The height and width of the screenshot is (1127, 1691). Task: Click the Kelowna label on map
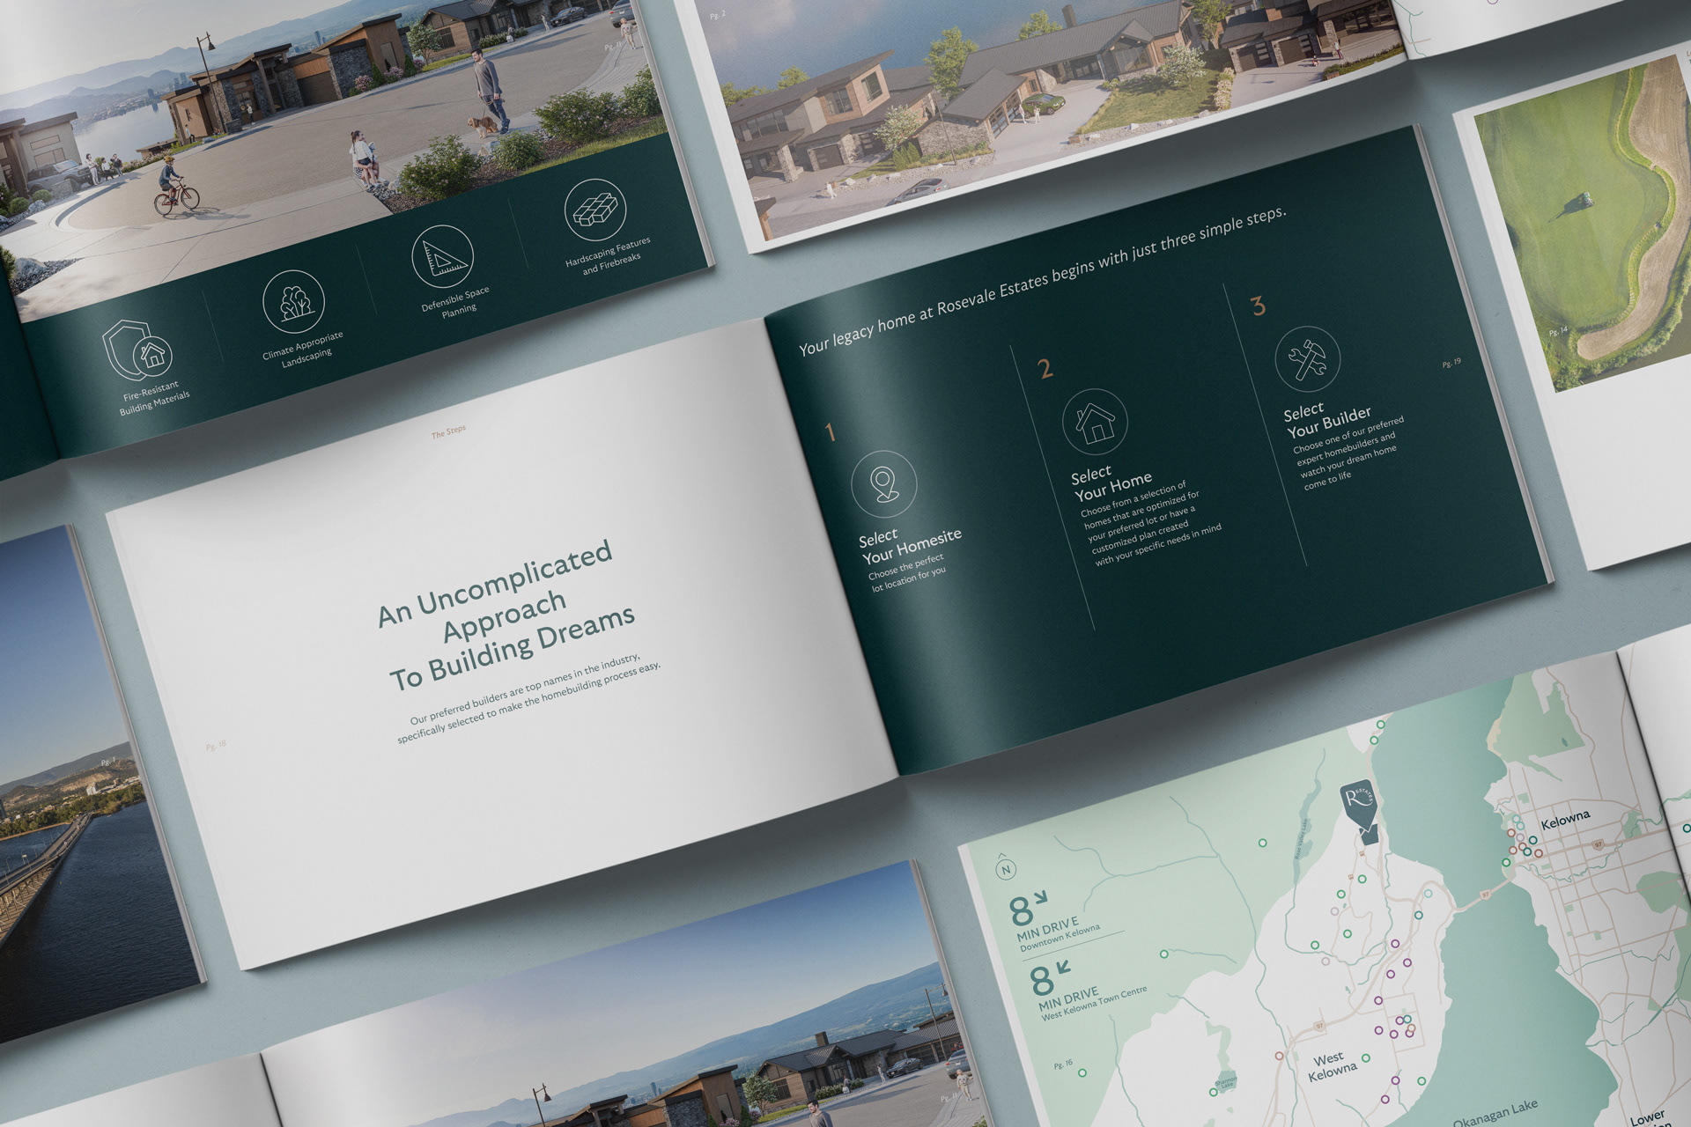point(1565,821)
